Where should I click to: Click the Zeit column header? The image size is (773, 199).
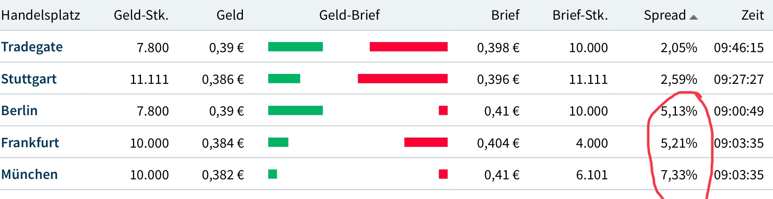click(x=752, y=15)
